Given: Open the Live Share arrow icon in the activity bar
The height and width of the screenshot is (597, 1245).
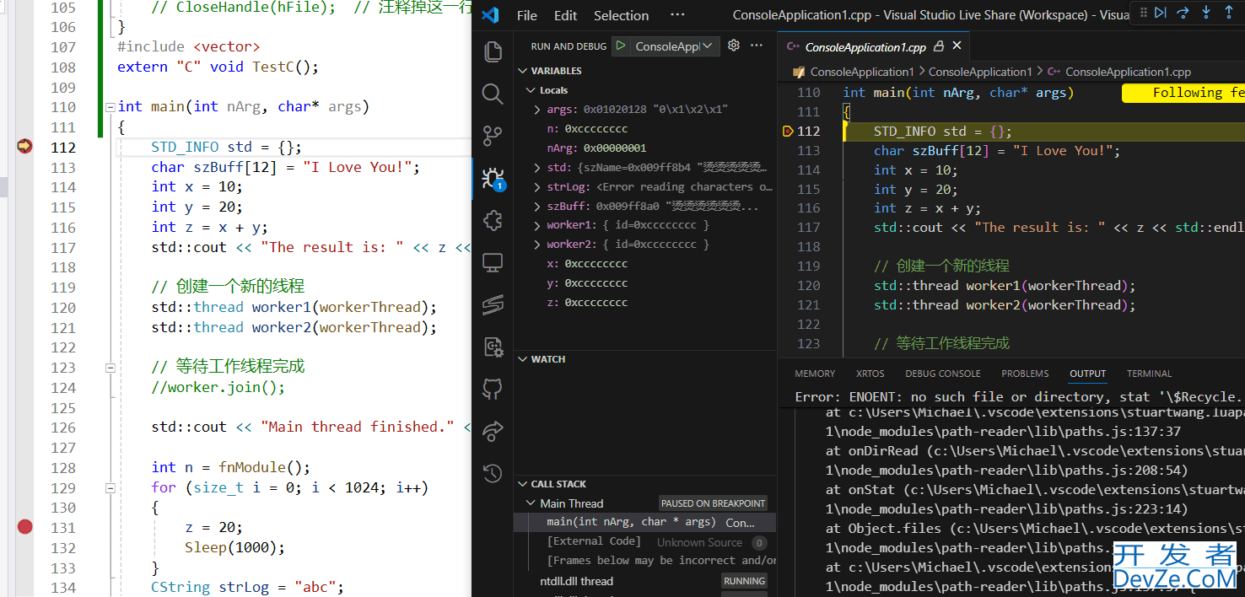Looking at the screenshot, I should 493,431.
